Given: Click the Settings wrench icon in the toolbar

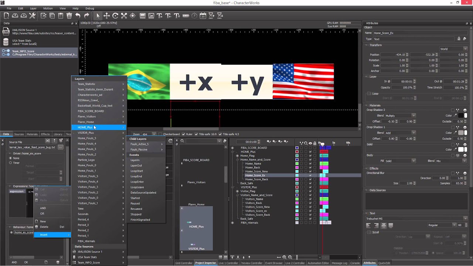Looking at the screenshot, I should tap(32, 16).
